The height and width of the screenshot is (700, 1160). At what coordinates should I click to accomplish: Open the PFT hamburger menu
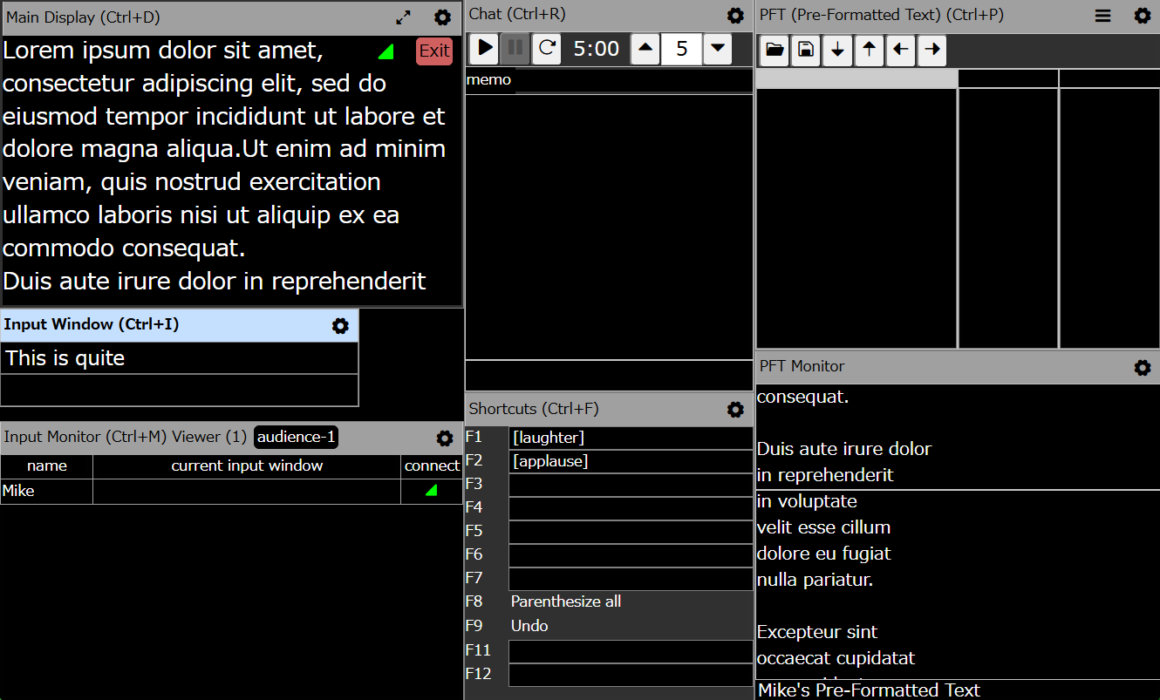click(x=1102, y=15)
